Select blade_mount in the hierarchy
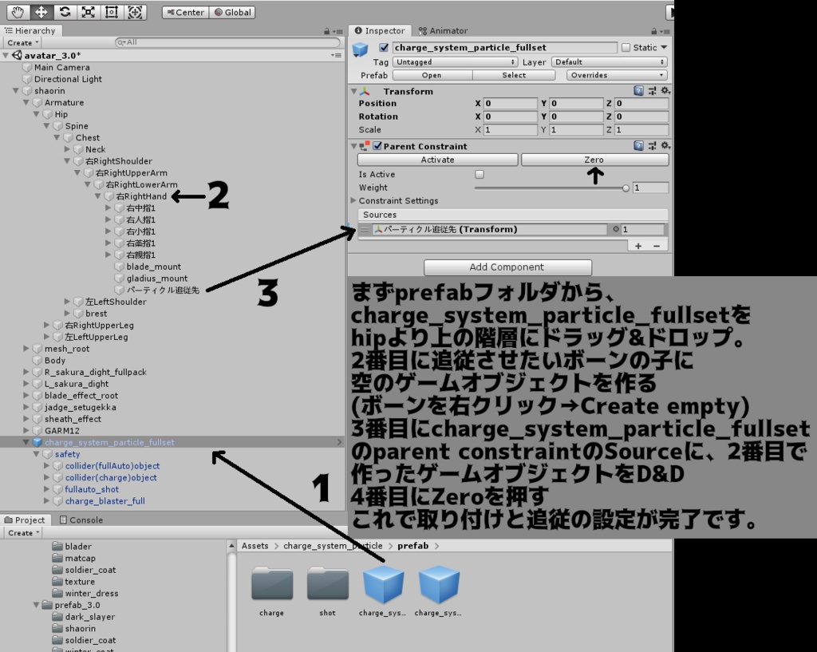817x652 pixels. tap(154, 267)
